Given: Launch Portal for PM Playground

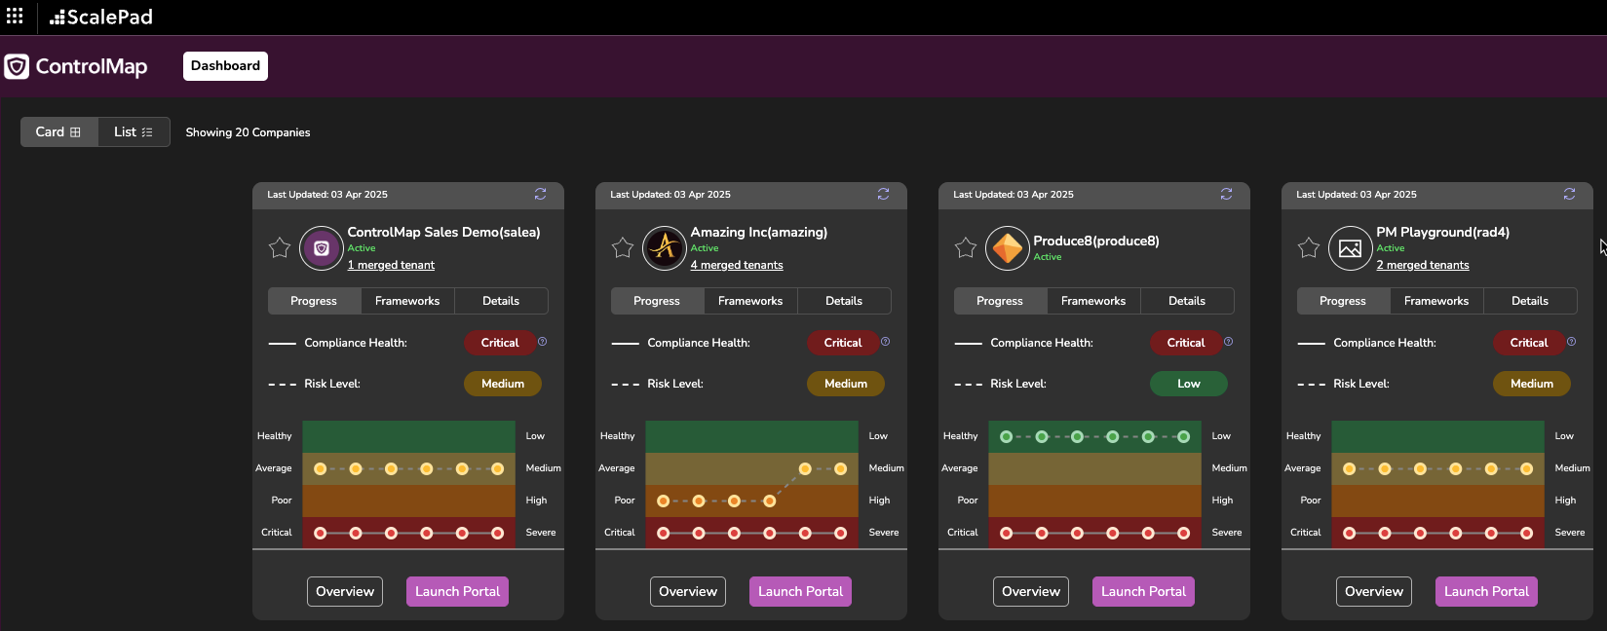Looking at the screenshot, I should click(x=1486, y=591).
